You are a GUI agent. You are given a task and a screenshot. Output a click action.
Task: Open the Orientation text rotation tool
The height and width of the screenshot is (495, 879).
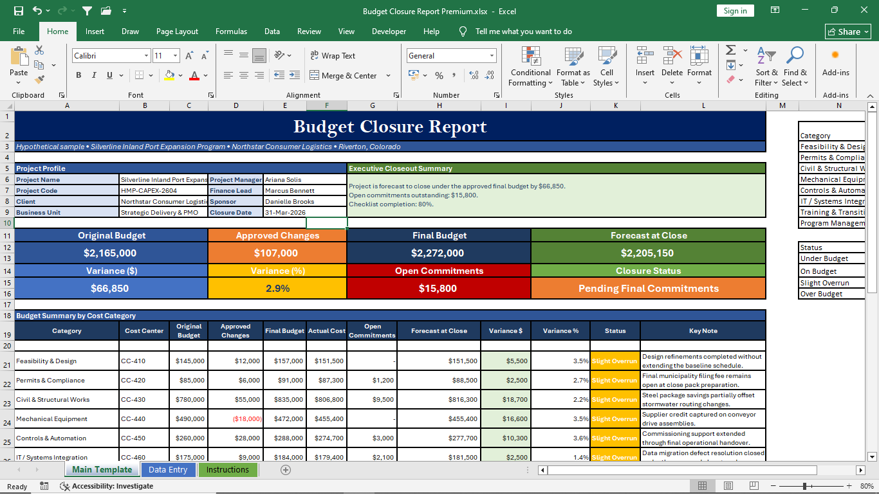pyautogui.click(x=279, y=55)
